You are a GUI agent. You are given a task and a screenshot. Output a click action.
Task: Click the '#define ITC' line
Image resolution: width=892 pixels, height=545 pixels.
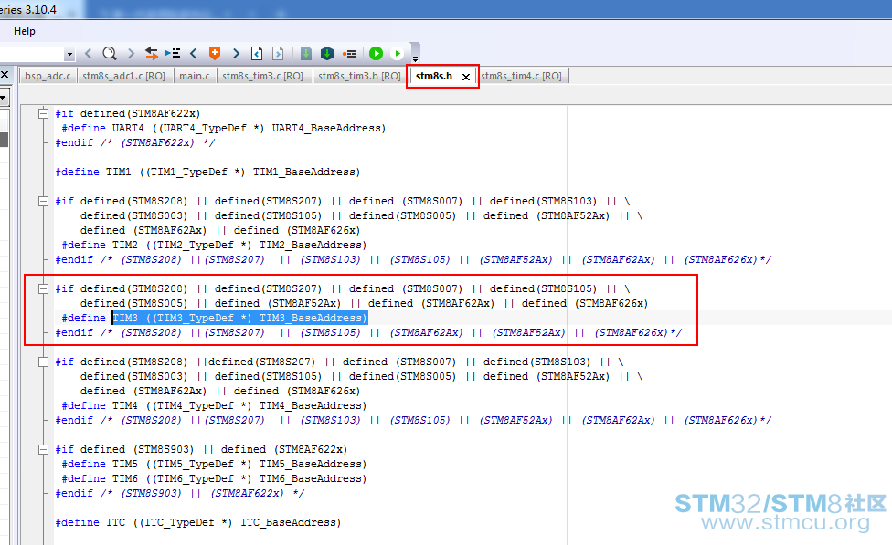point(198,523)
